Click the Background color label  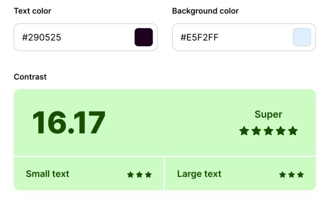coord(205,11)
